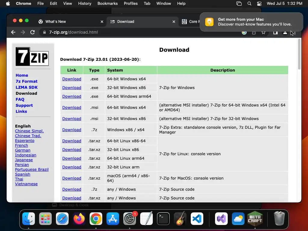Download 7-Zip Extra for Windows x86/x64
The height and width of the screenshot is (231, 308).
click(72, 130)
